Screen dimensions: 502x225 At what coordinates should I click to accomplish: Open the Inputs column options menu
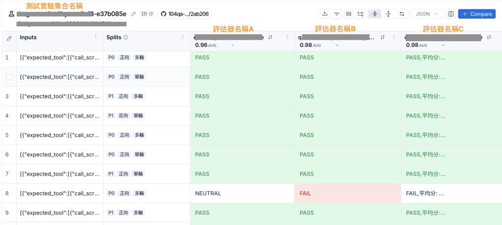pos(96,37)
